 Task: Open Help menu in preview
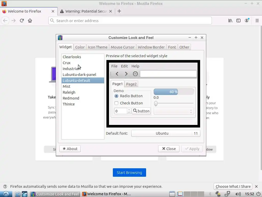[135, 66]
